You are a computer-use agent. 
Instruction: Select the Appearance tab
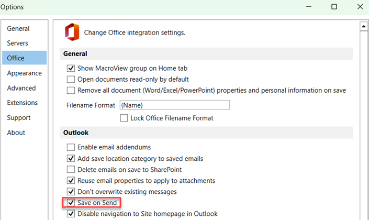(x=24, y=73)
